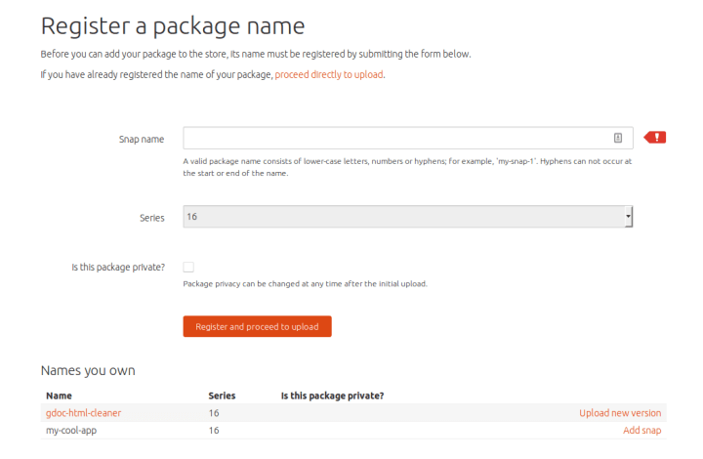Click the autofill icon inside Snap name field

coord(618,138)
